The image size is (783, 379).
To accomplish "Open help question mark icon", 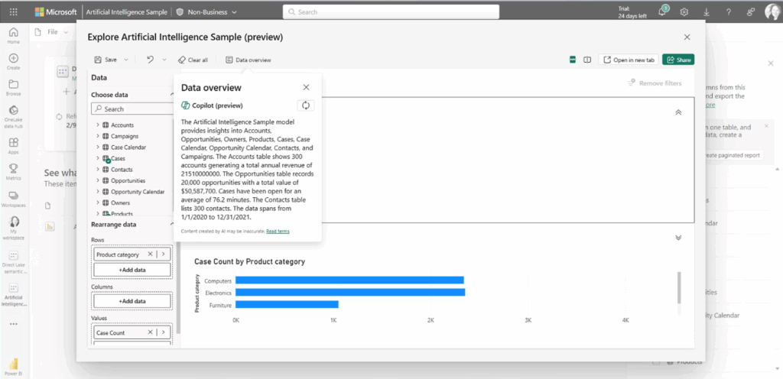I will (x=729, y=12).
